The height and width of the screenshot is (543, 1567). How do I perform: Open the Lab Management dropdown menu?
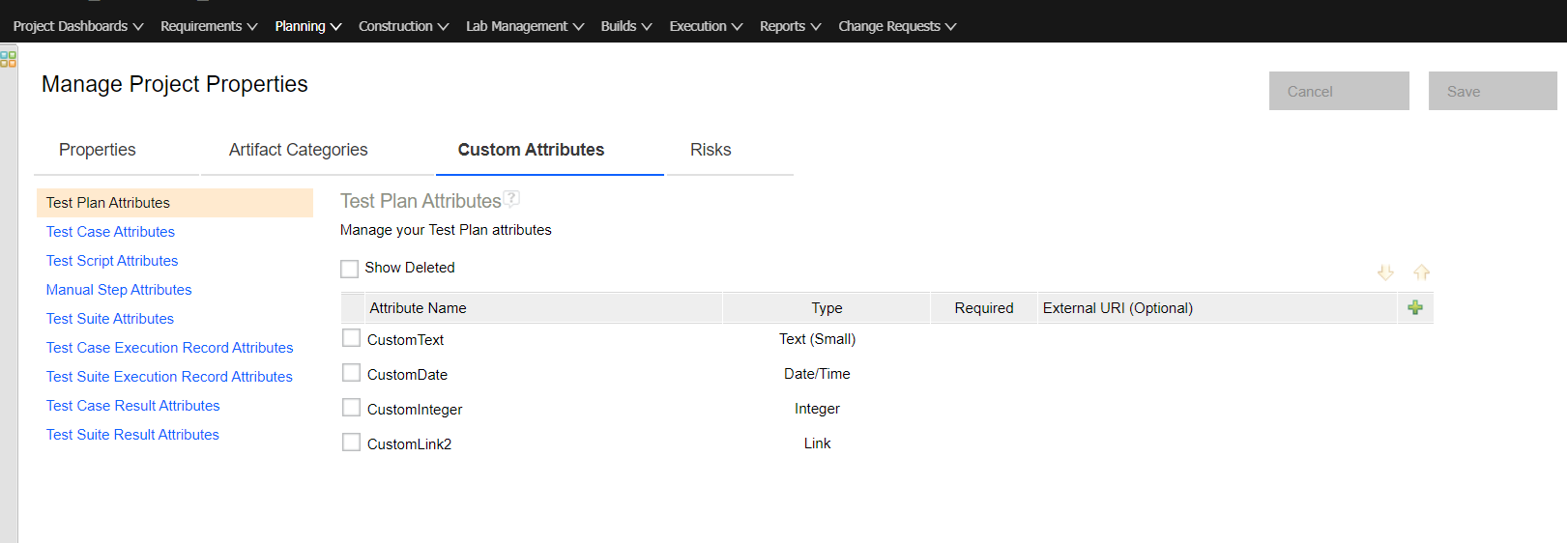pyautogui.click(x=524, y=26)
